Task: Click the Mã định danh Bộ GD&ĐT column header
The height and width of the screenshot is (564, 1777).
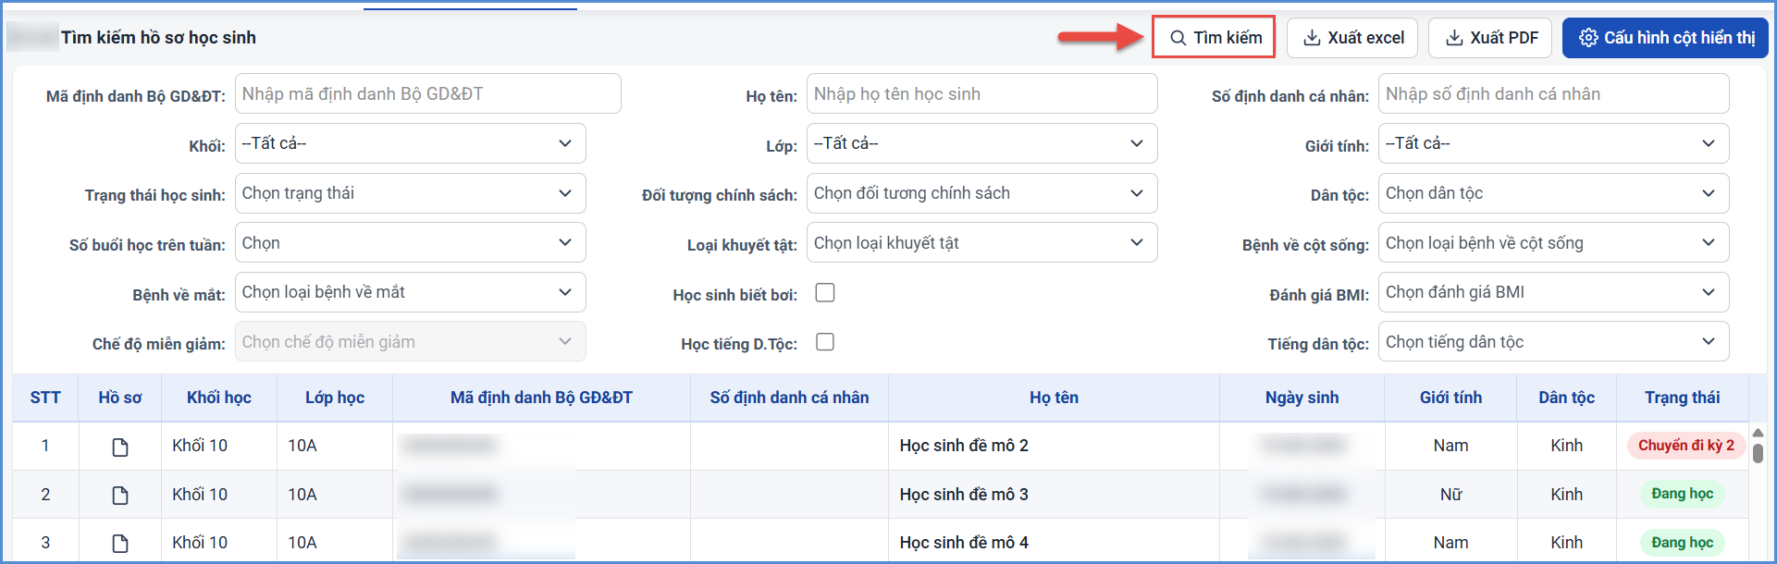Action: 541,398
